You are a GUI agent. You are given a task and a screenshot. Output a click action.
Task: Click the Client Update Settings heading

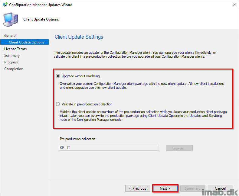pos(79,37)
